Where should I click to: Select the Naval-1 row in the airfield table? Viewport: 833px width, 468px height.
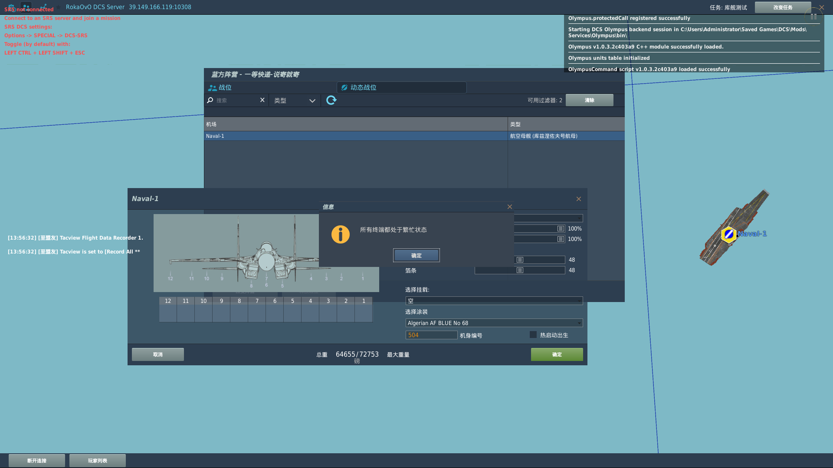[x=414, y=136]
